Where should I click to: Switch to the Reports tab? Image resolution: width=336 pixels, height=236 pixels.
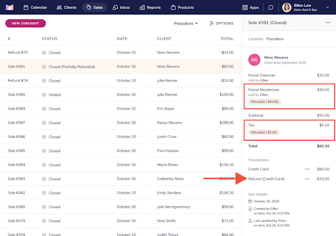click(150, 7)
